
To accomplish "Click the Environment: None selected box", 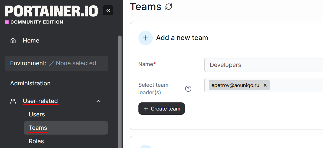I will [x=57, y=63].
